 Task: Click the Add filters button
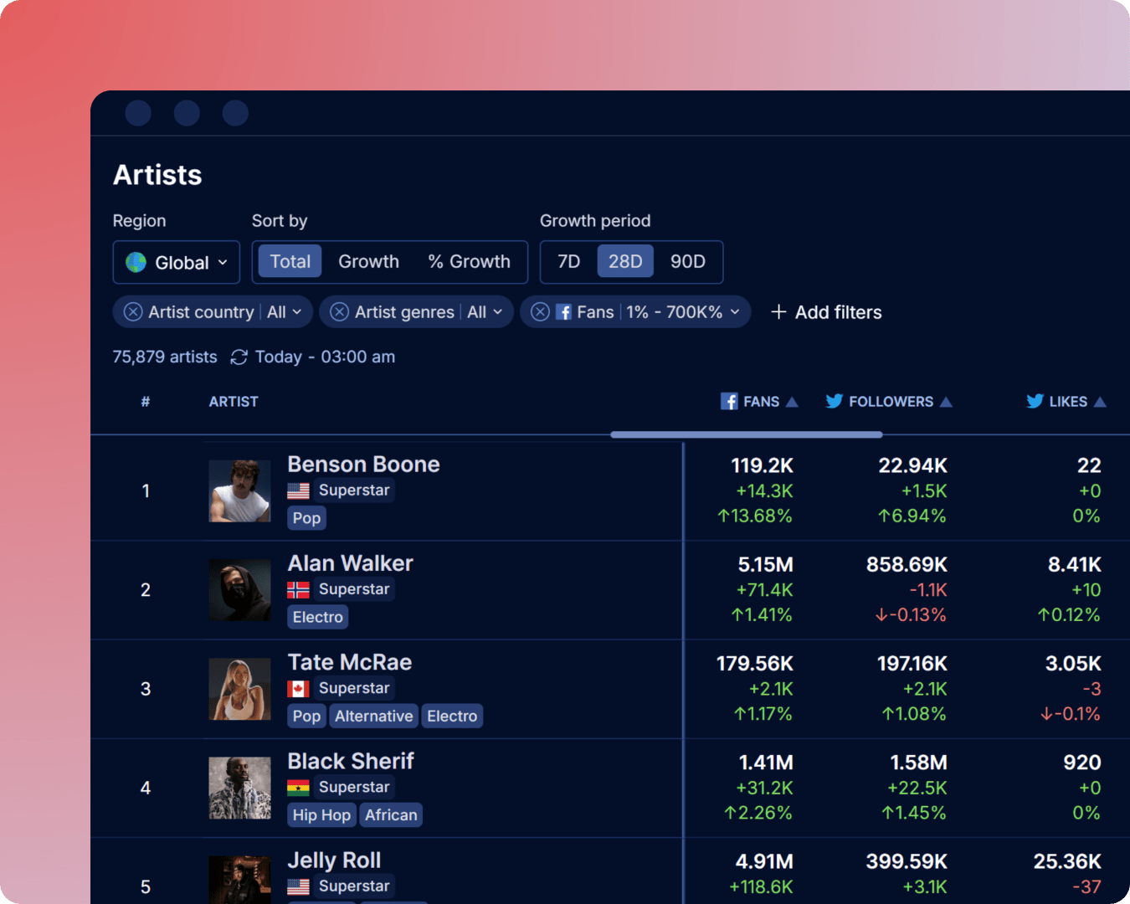tap(825, 311)
